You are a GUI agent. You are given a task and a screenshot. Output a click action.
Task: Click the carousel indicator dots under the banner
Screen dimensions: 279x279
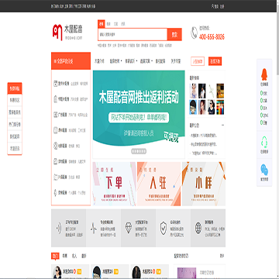[139, 151]
